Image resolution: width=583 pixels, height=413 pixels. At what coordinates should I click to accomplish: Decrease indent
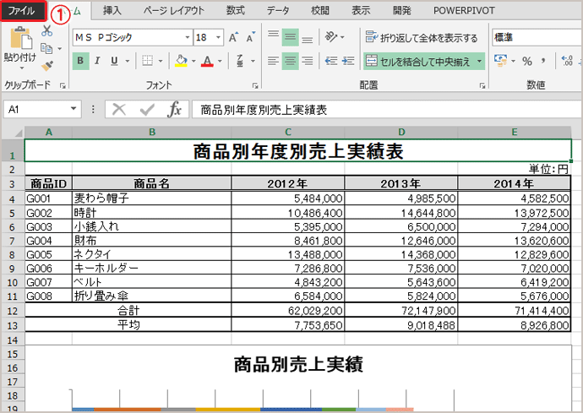(x=331, y=61)
